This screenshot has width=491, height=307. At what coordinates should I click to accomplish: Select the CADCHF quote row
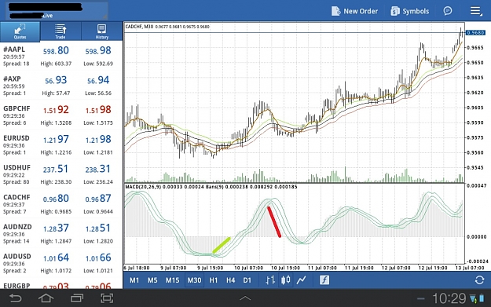point(61,203)
